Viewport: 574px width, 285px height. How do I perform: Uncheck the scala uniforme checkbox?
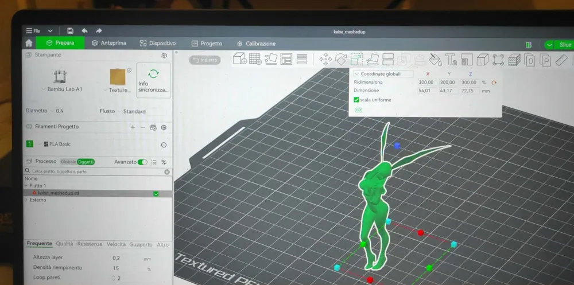(x=356, y=100)
